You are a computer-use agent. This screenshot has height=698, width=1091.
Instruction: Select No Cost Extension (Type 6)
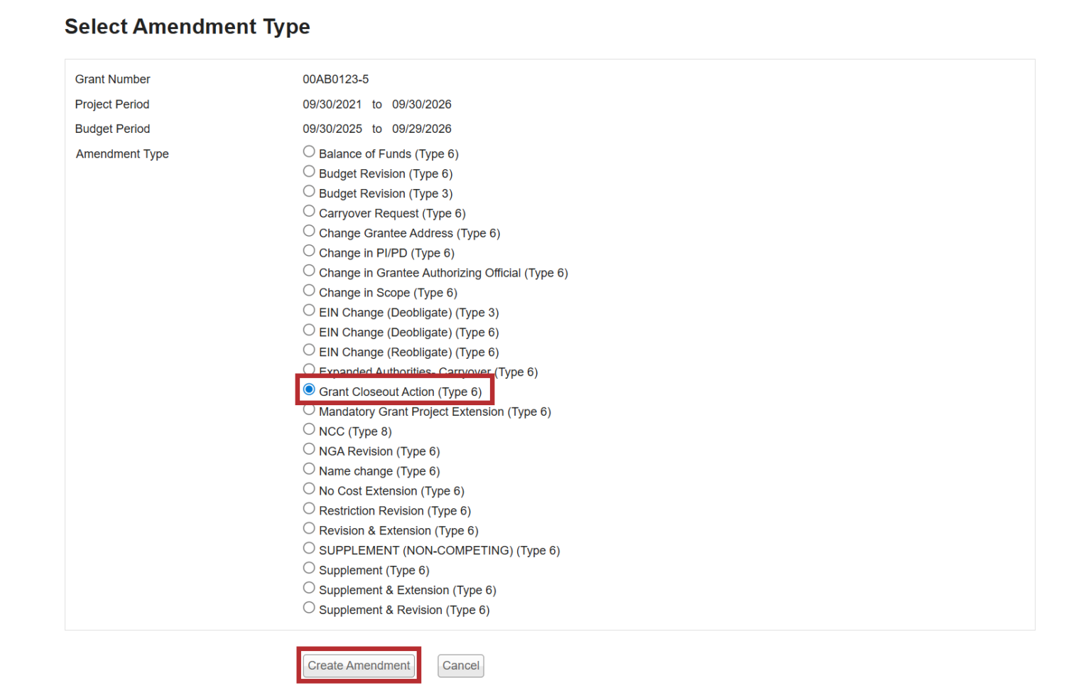click(309, 490)
